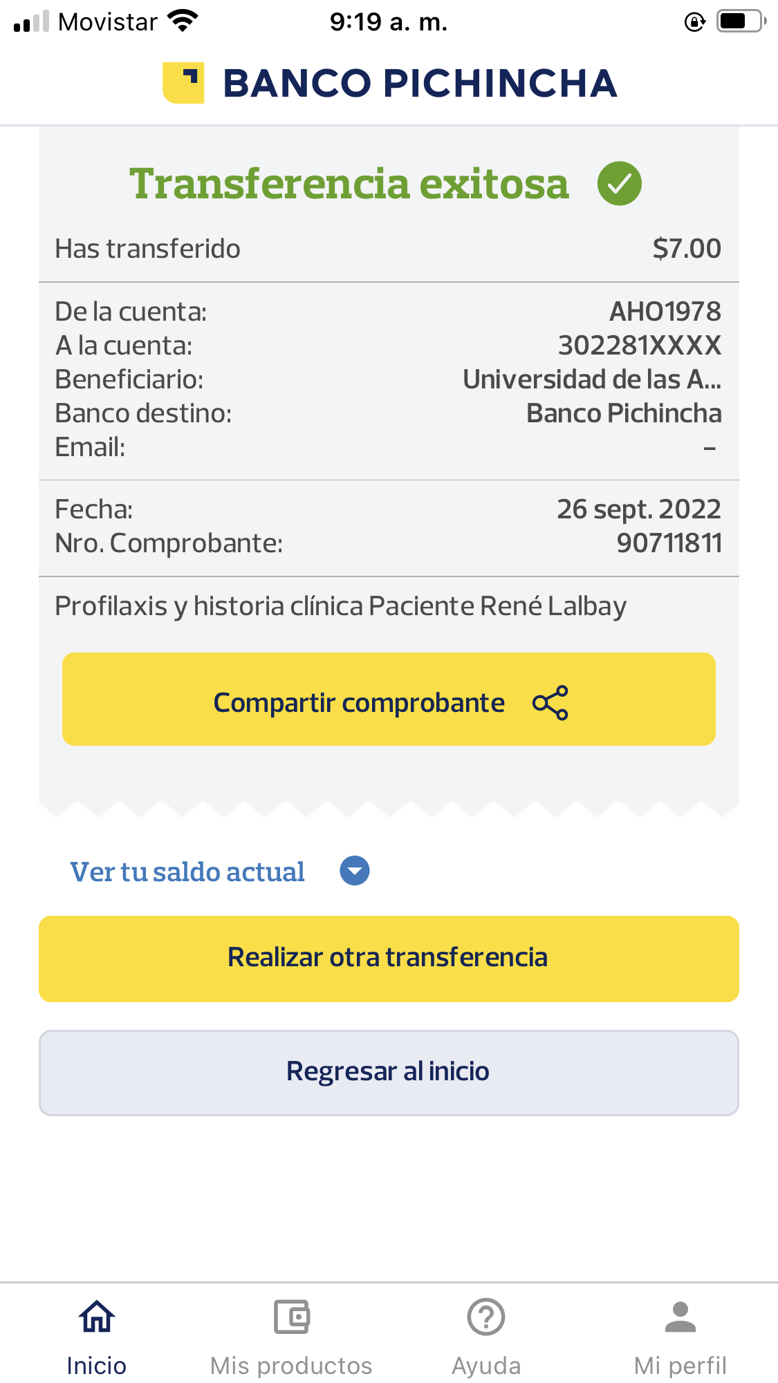
Task: Switch to the Ayuda tab label
Action: [486, 1366]
